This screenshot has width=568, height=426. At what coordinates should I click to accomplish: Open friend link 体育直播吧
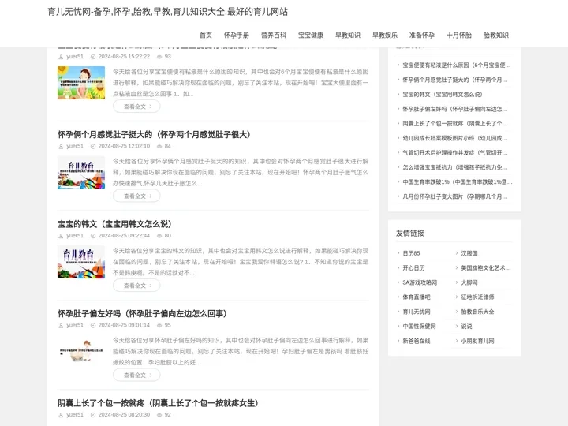(x=417, y=297)
